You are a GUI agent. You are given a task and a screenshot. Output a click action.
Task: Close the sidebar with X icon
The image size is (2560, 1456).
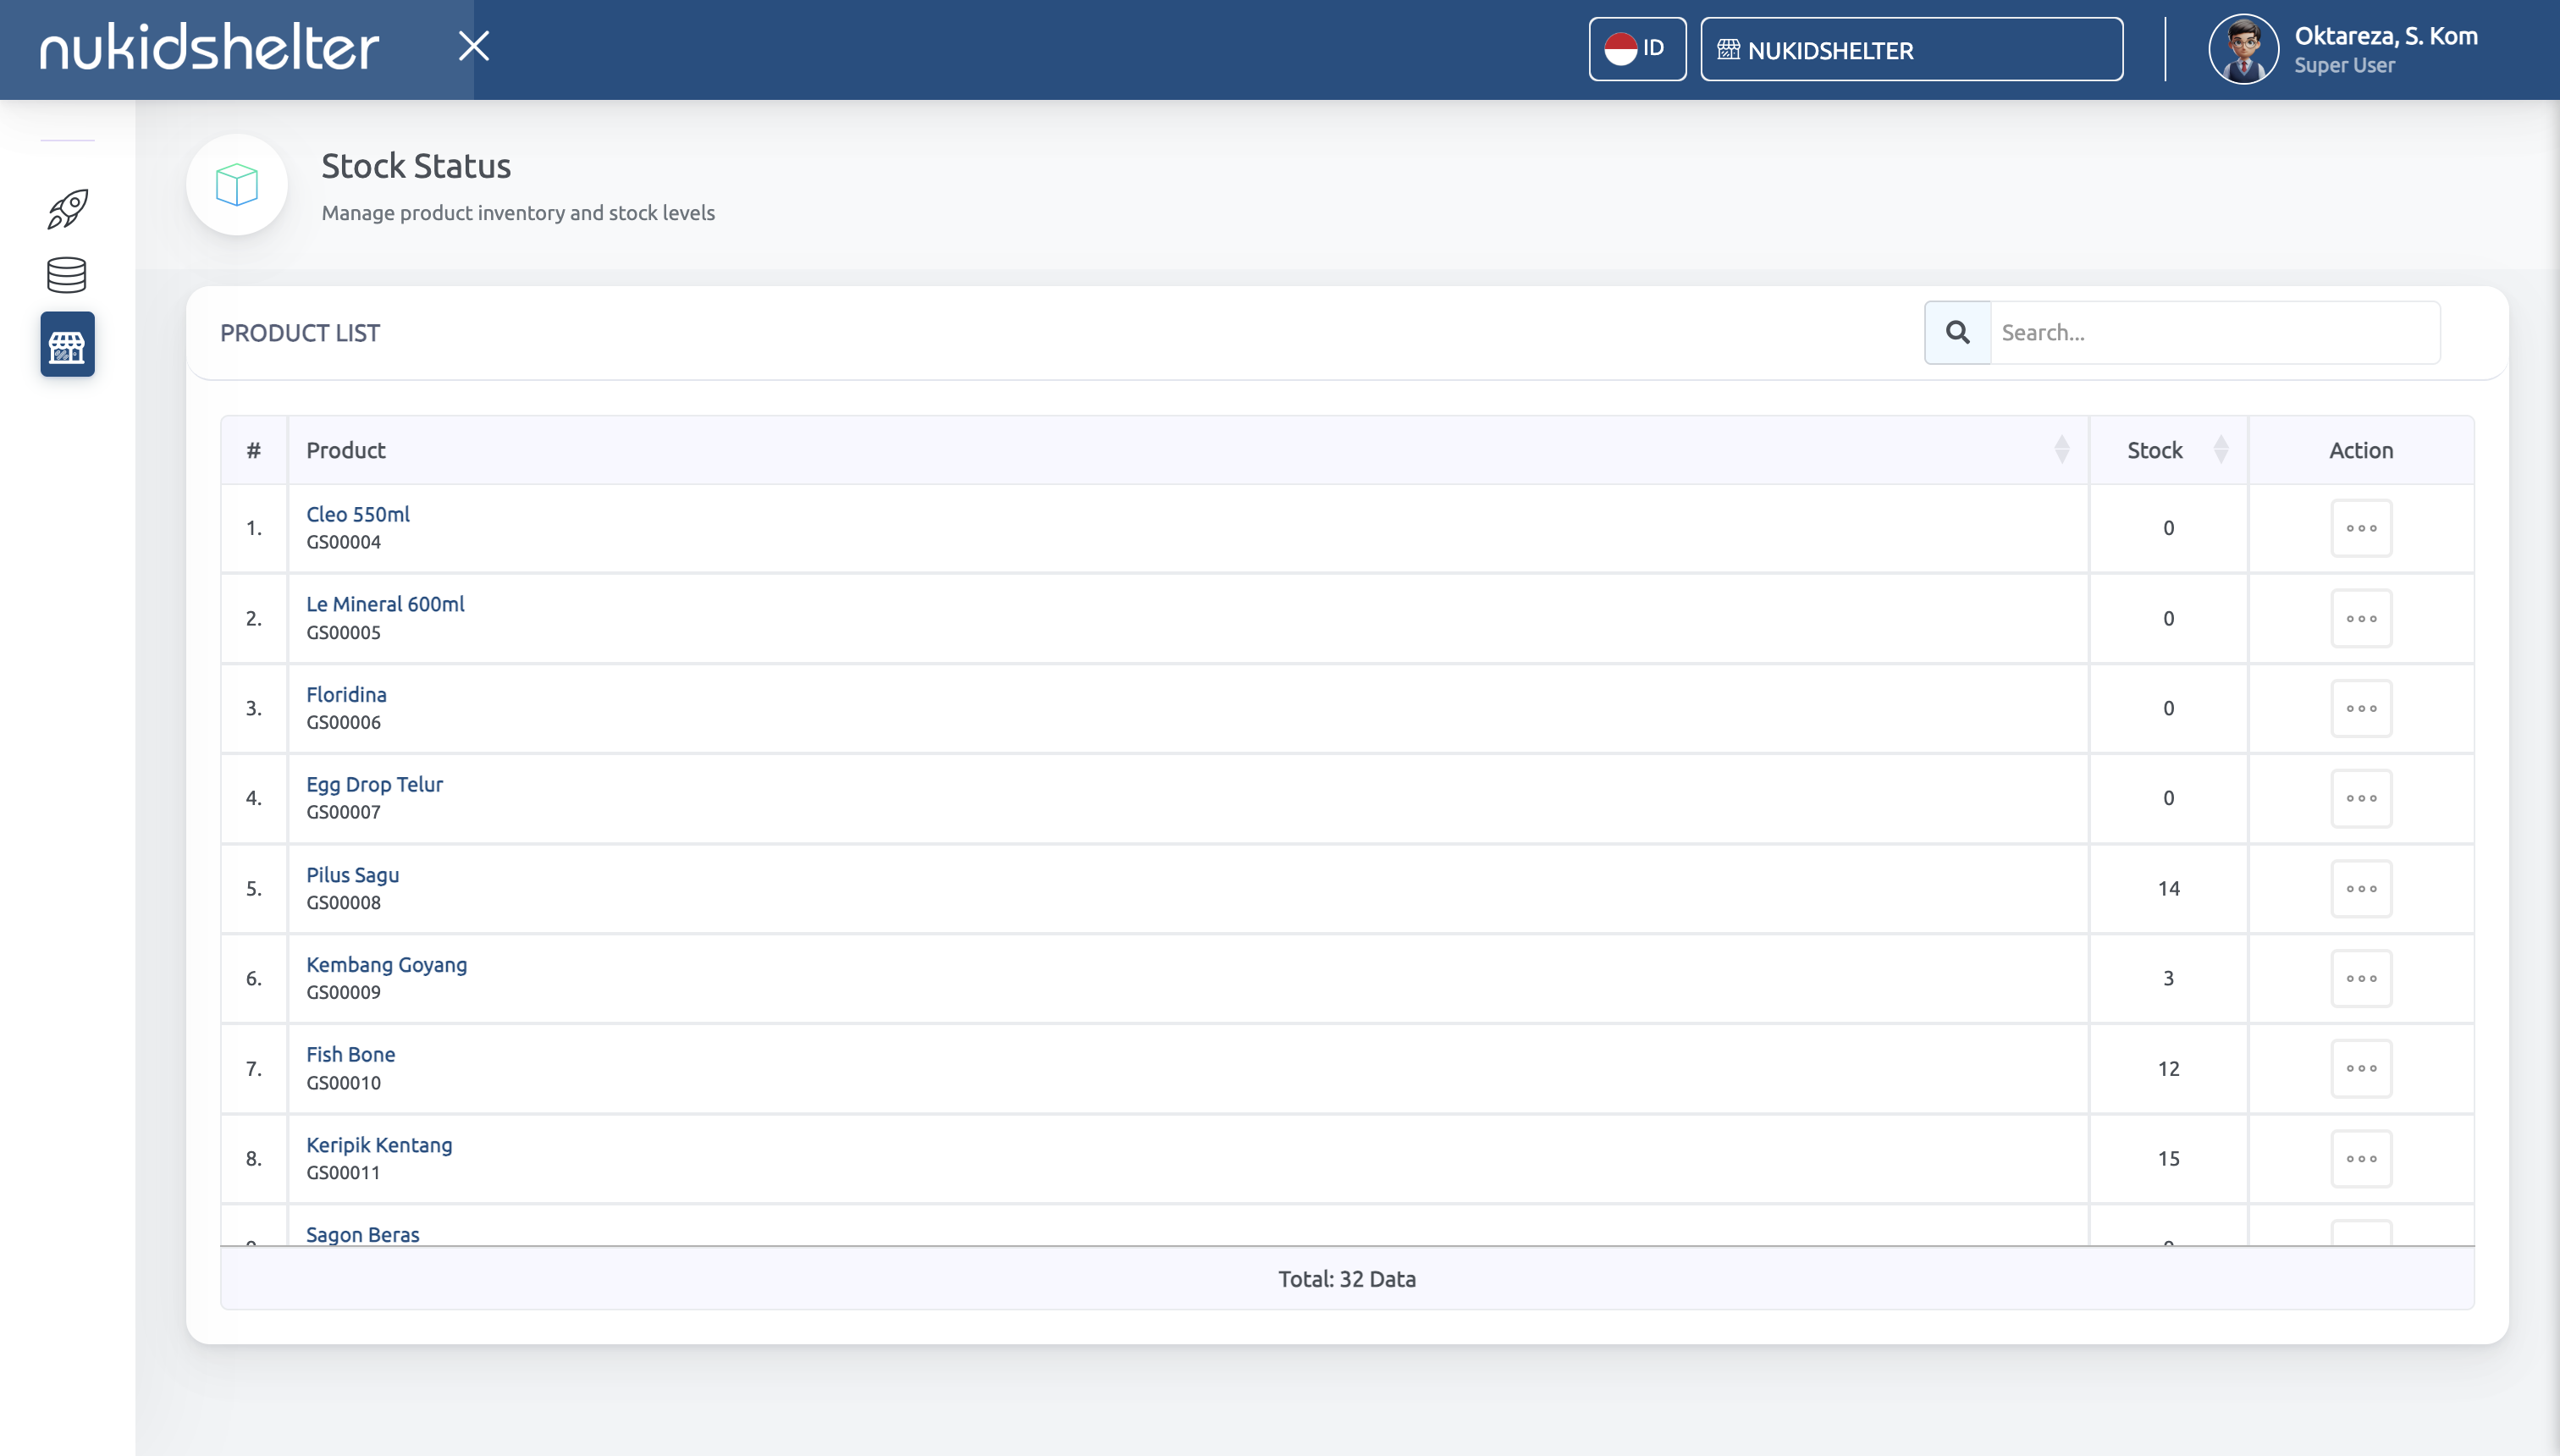point(473,46)
